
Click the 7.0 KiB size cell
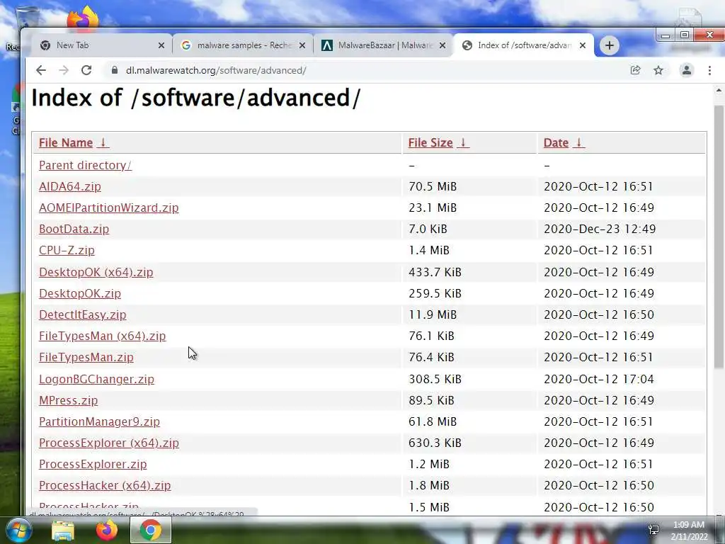pos(428,229)
